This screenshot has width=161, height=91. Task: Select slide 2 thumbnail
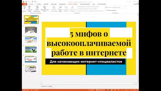tap(31, 30)
